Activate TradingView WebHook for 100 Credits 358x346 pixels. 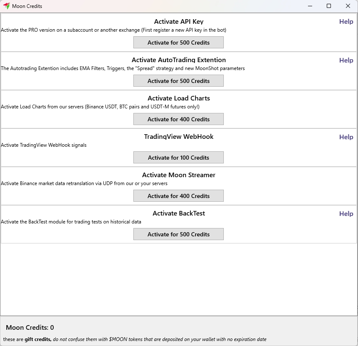pyautogui.click(x=178, y=158)
